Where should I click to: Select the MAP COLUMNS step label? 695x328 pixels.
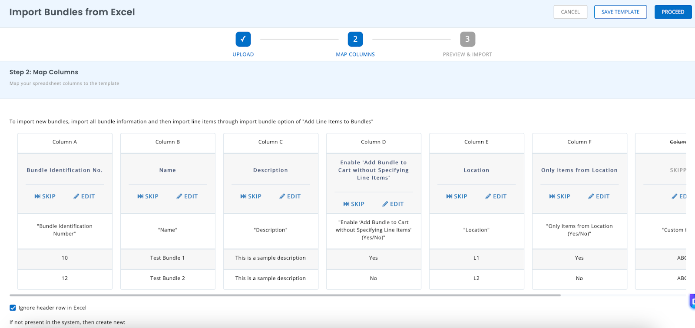pos(355,54)
